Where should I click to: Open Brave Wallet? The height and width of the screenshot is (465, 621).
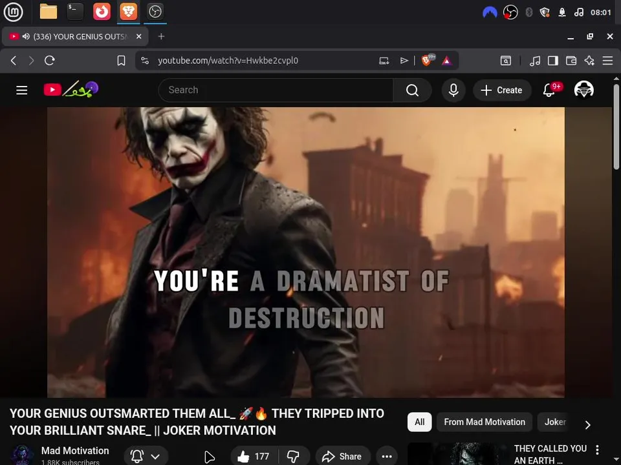(571, 61)
